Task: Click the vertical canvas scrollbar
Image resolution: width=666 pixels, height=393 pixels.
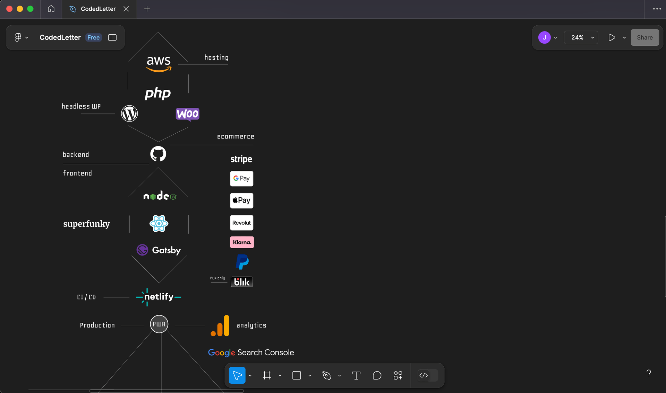Action: [665, 256]
